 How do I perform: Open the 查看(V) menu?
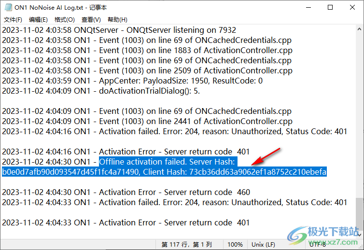91,20
